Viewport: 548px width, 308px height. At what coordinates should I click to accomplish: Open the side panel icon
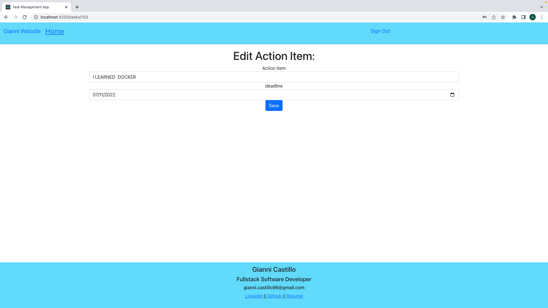tap(524, 17)
